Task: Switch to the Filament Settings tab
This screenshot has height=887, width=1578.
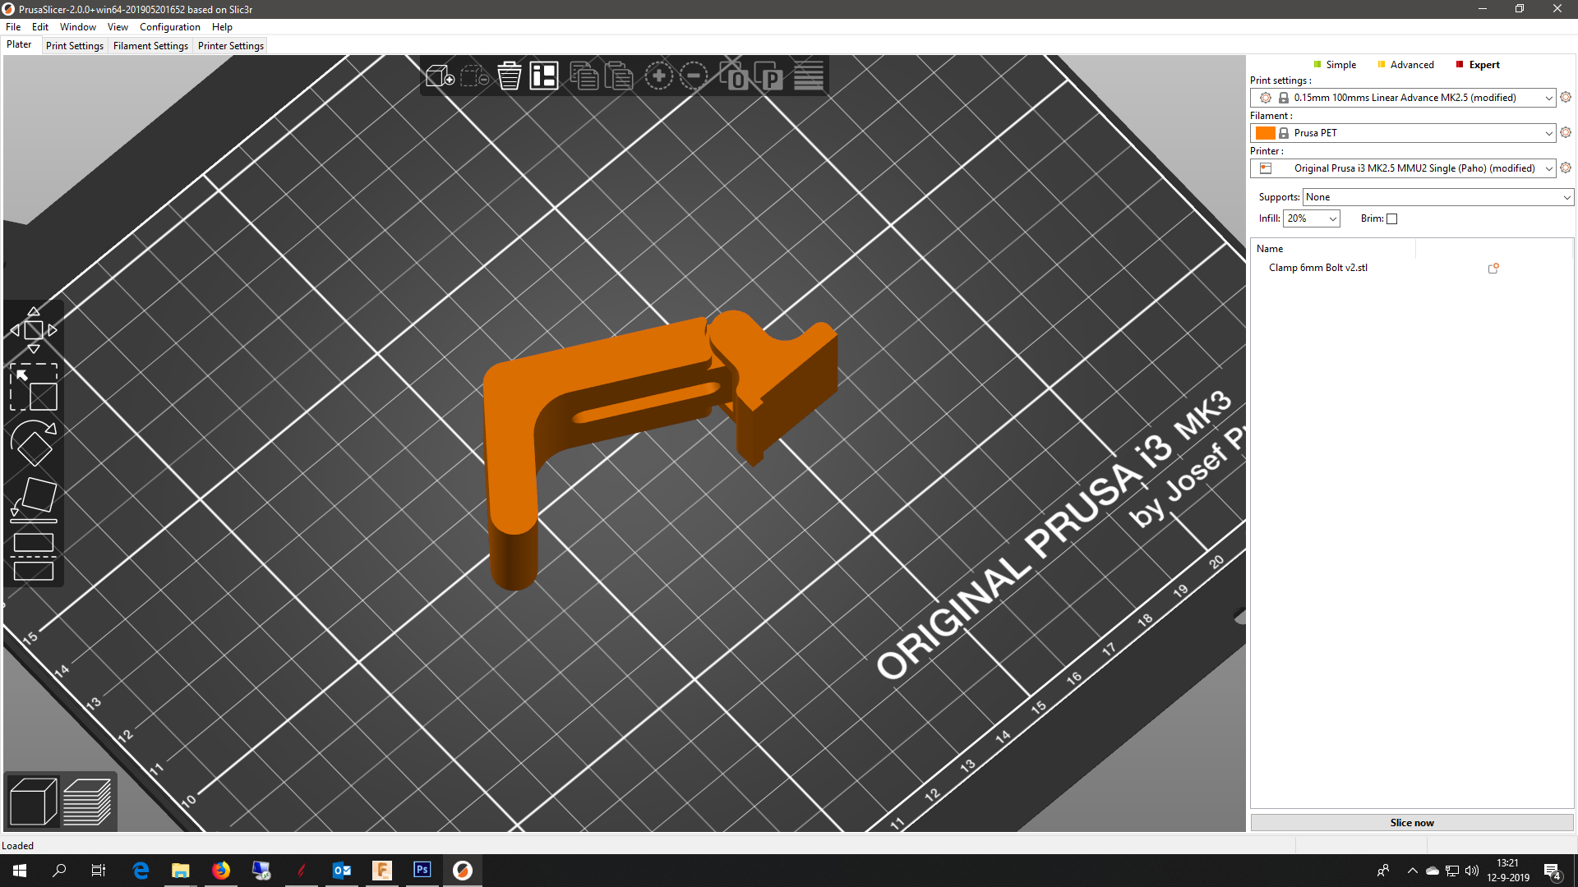Action: pyautogui.click(x=150, y=46)
